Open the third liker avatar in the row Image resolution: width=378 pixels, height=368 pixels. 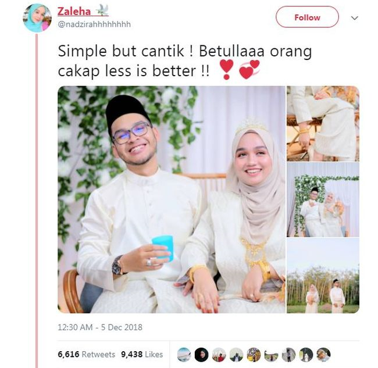coord(219,355)
